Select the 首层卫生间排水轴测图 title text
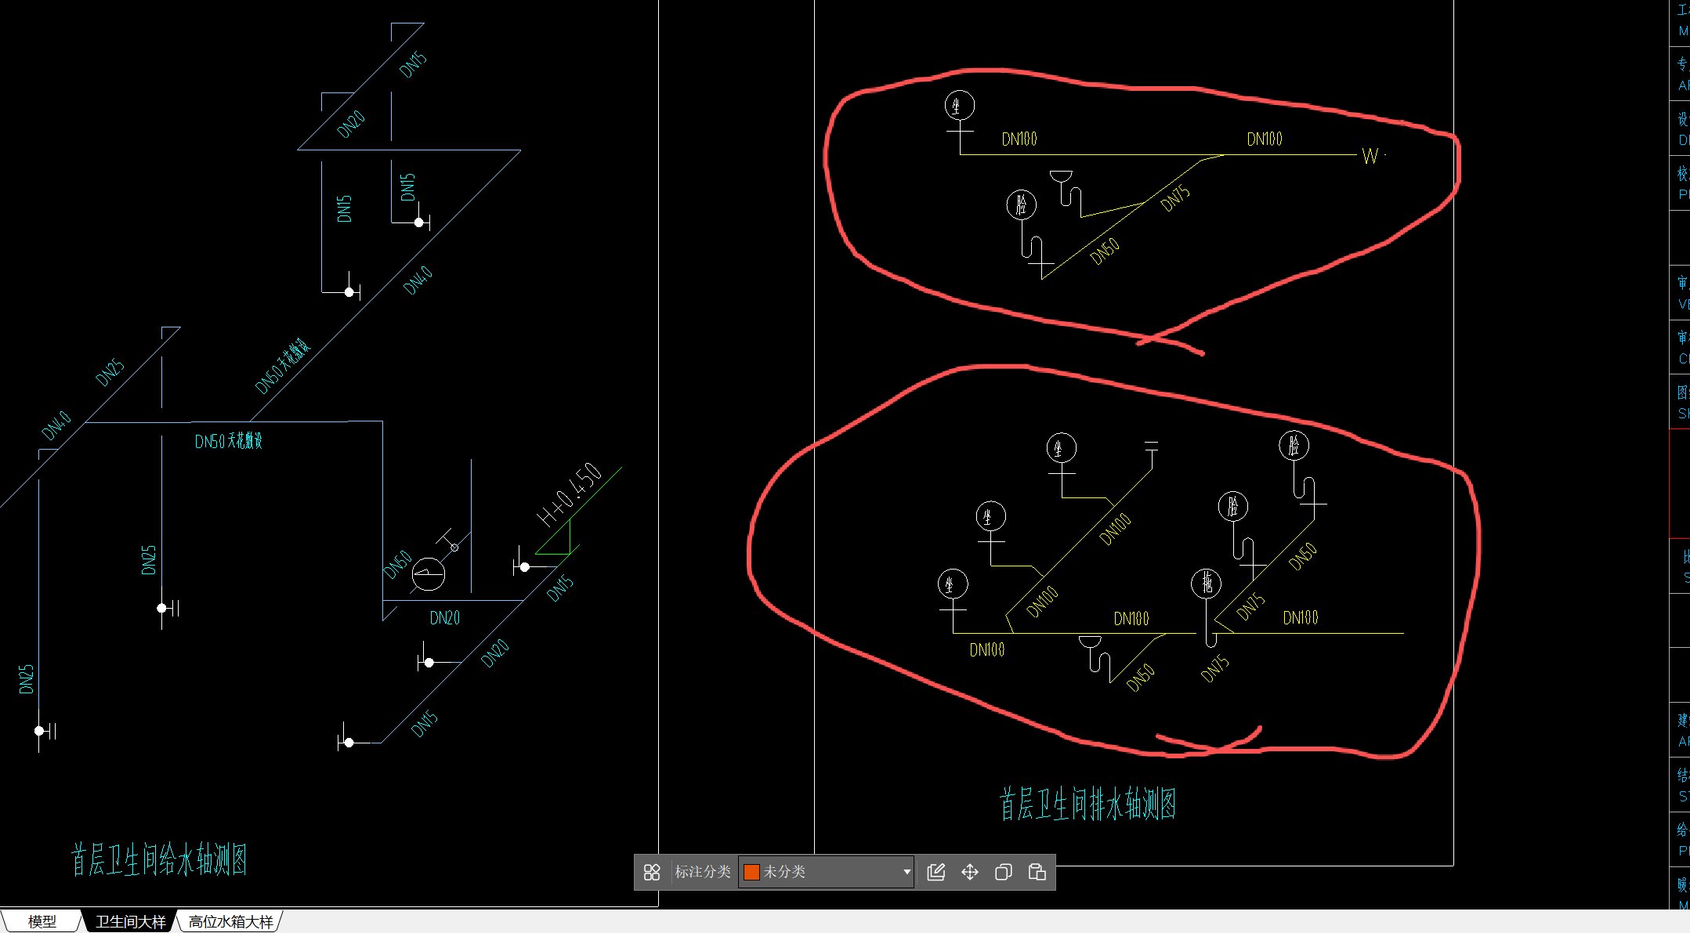The image size is (1690, 933). point(1087,805)
